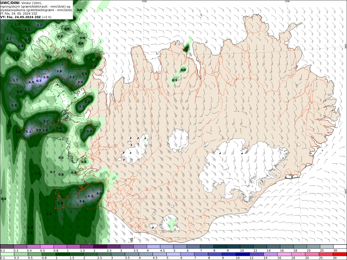Click the 5.1 precipitation value
This screenshot has width=347, height=260.
(x=28, y=132)
